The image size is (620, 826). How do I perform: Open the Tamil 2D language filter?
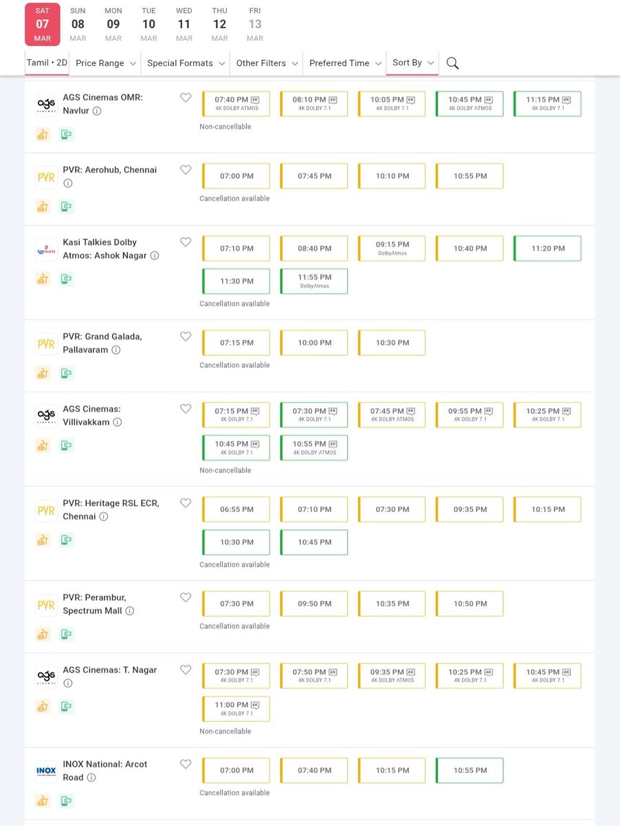click(47, 63)
